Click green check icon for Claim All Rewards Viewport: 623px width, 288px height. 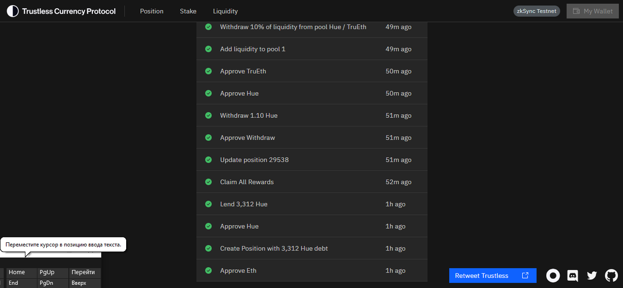pos(208,182)
